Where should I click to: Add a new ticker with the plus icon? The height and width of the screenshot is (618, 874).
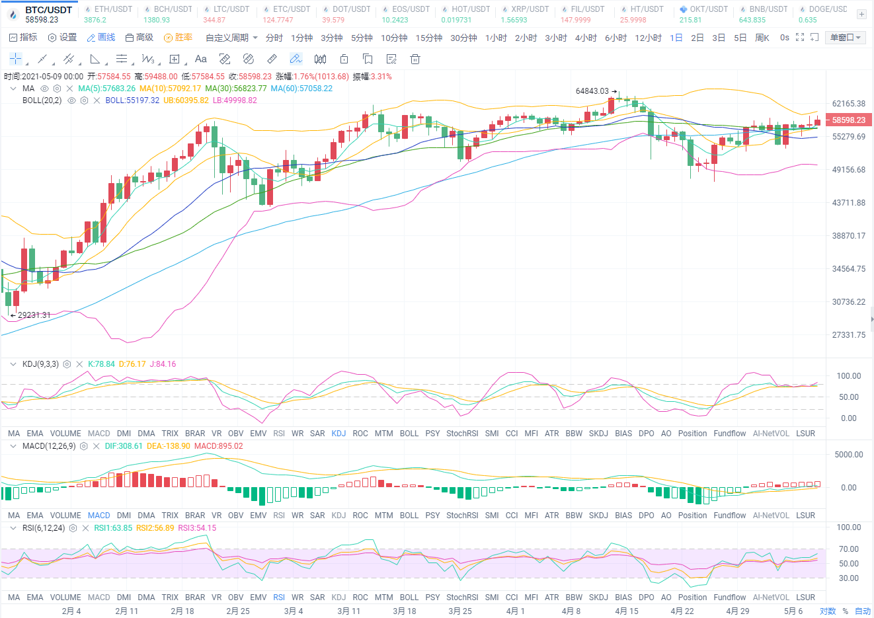point(861,14)
